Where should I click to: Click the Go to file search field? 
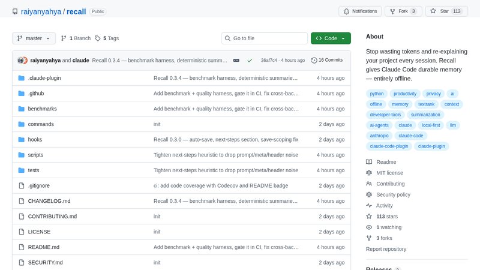(x=264, y=38)
